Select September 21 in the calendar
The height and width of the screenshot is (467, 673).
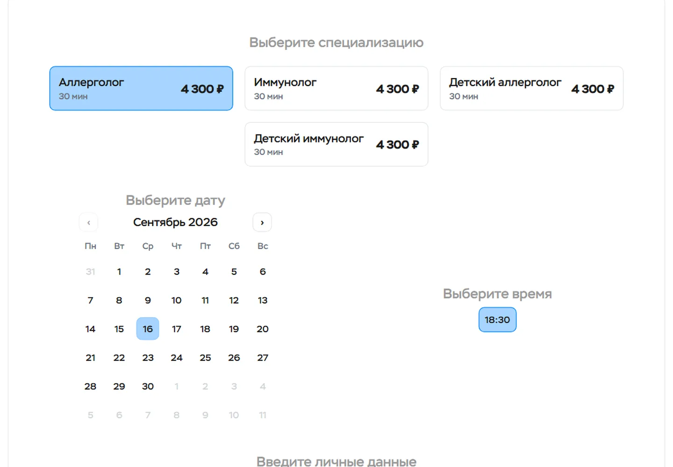90,358
